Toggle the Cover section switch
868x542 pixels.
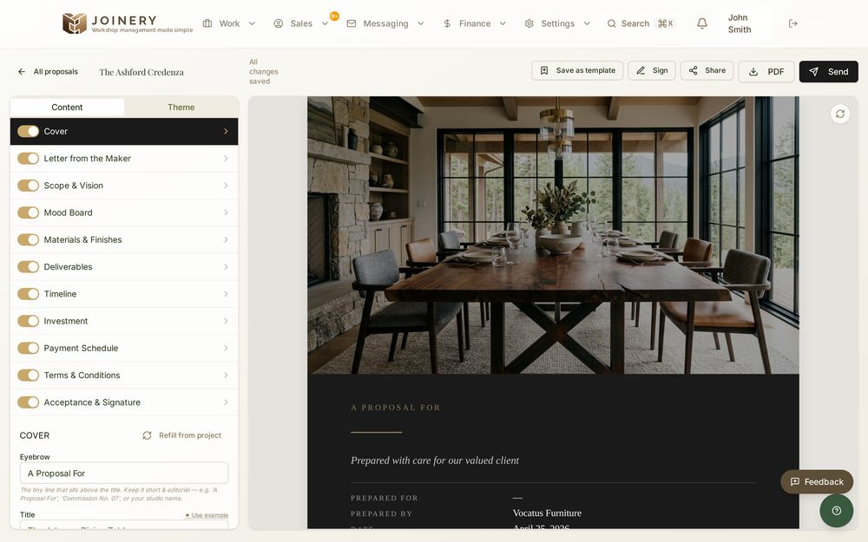29,131
